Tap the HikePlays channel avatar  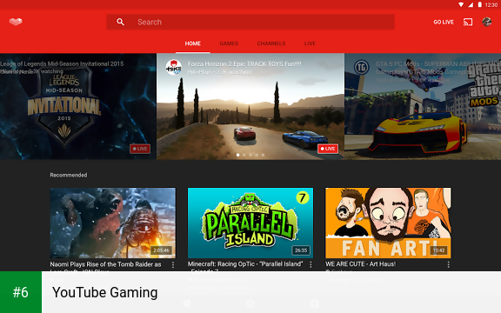173,68
